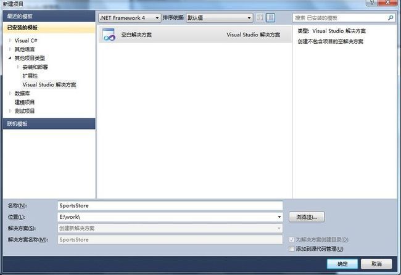This screenshot has width=401, height=275.
Task: Select Visual Studio 解决方案 tree item
Action: pyautogui.click(x=49, y=84)
